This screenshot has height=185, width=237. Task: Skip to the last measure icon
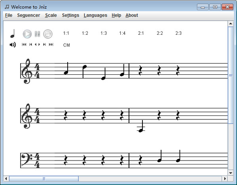[51, 44]
